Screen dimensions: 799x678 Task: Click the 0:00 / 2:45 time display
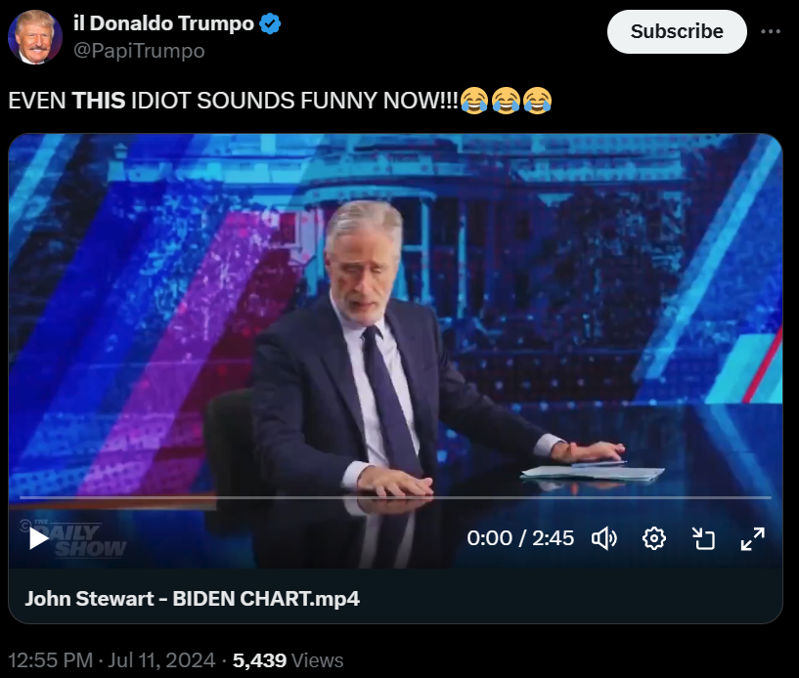click(520, 538)
